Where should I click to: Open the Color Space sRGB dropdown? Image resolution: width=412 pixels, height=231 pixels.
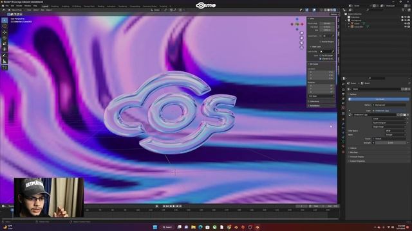point(395,131)
